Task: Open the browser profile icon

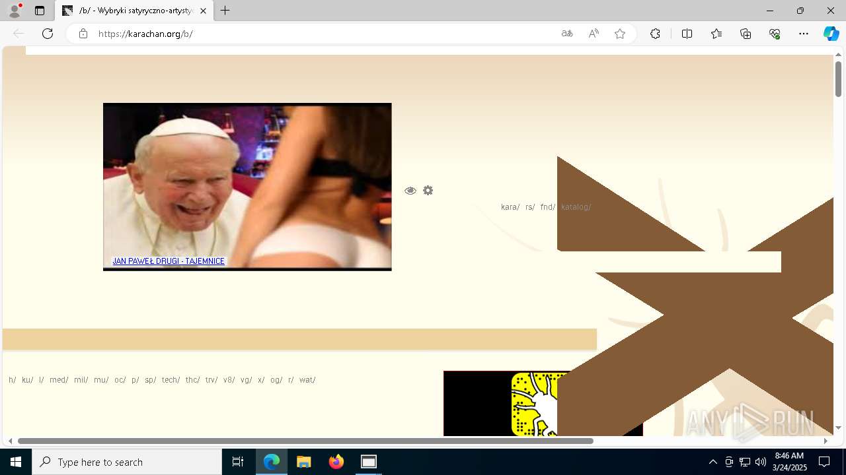Action: [x=14, y=11]
